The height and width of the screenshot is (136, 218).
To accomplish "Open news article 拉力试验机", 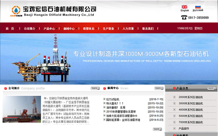I will coord(113,99).
